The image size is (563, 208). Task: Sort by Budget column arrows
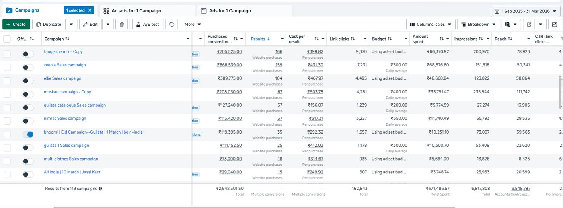click(x=390, y=39)
